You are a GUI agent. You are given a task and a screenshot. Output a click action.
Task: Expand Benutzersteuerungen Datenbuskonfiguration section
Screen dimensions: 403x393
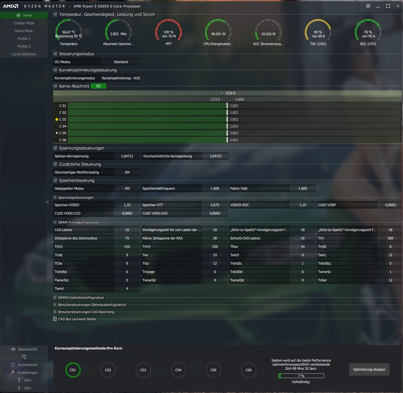click(55, 305)
